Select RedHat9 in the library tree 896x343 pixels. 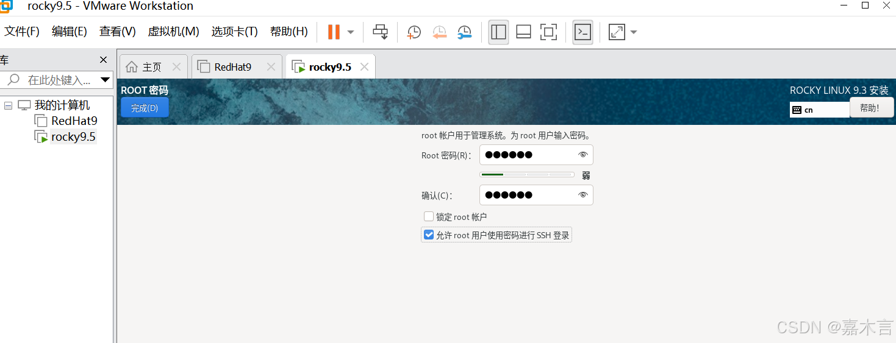coord(74,121)
